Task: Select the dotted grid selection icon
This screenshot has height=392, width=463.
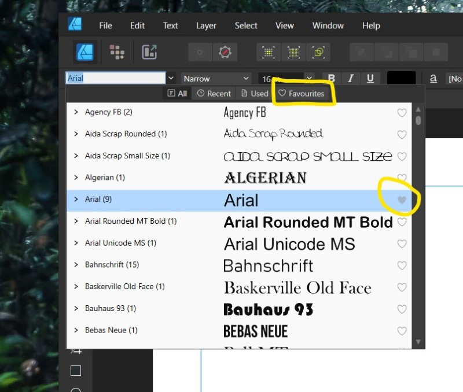Action: [x=293, y=53]
